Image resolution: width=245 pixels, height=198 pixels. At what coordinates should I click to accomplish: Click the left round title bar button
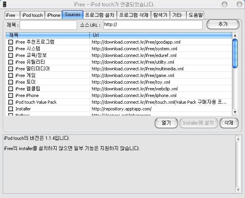pyautogui.click(x=225, y=4)
